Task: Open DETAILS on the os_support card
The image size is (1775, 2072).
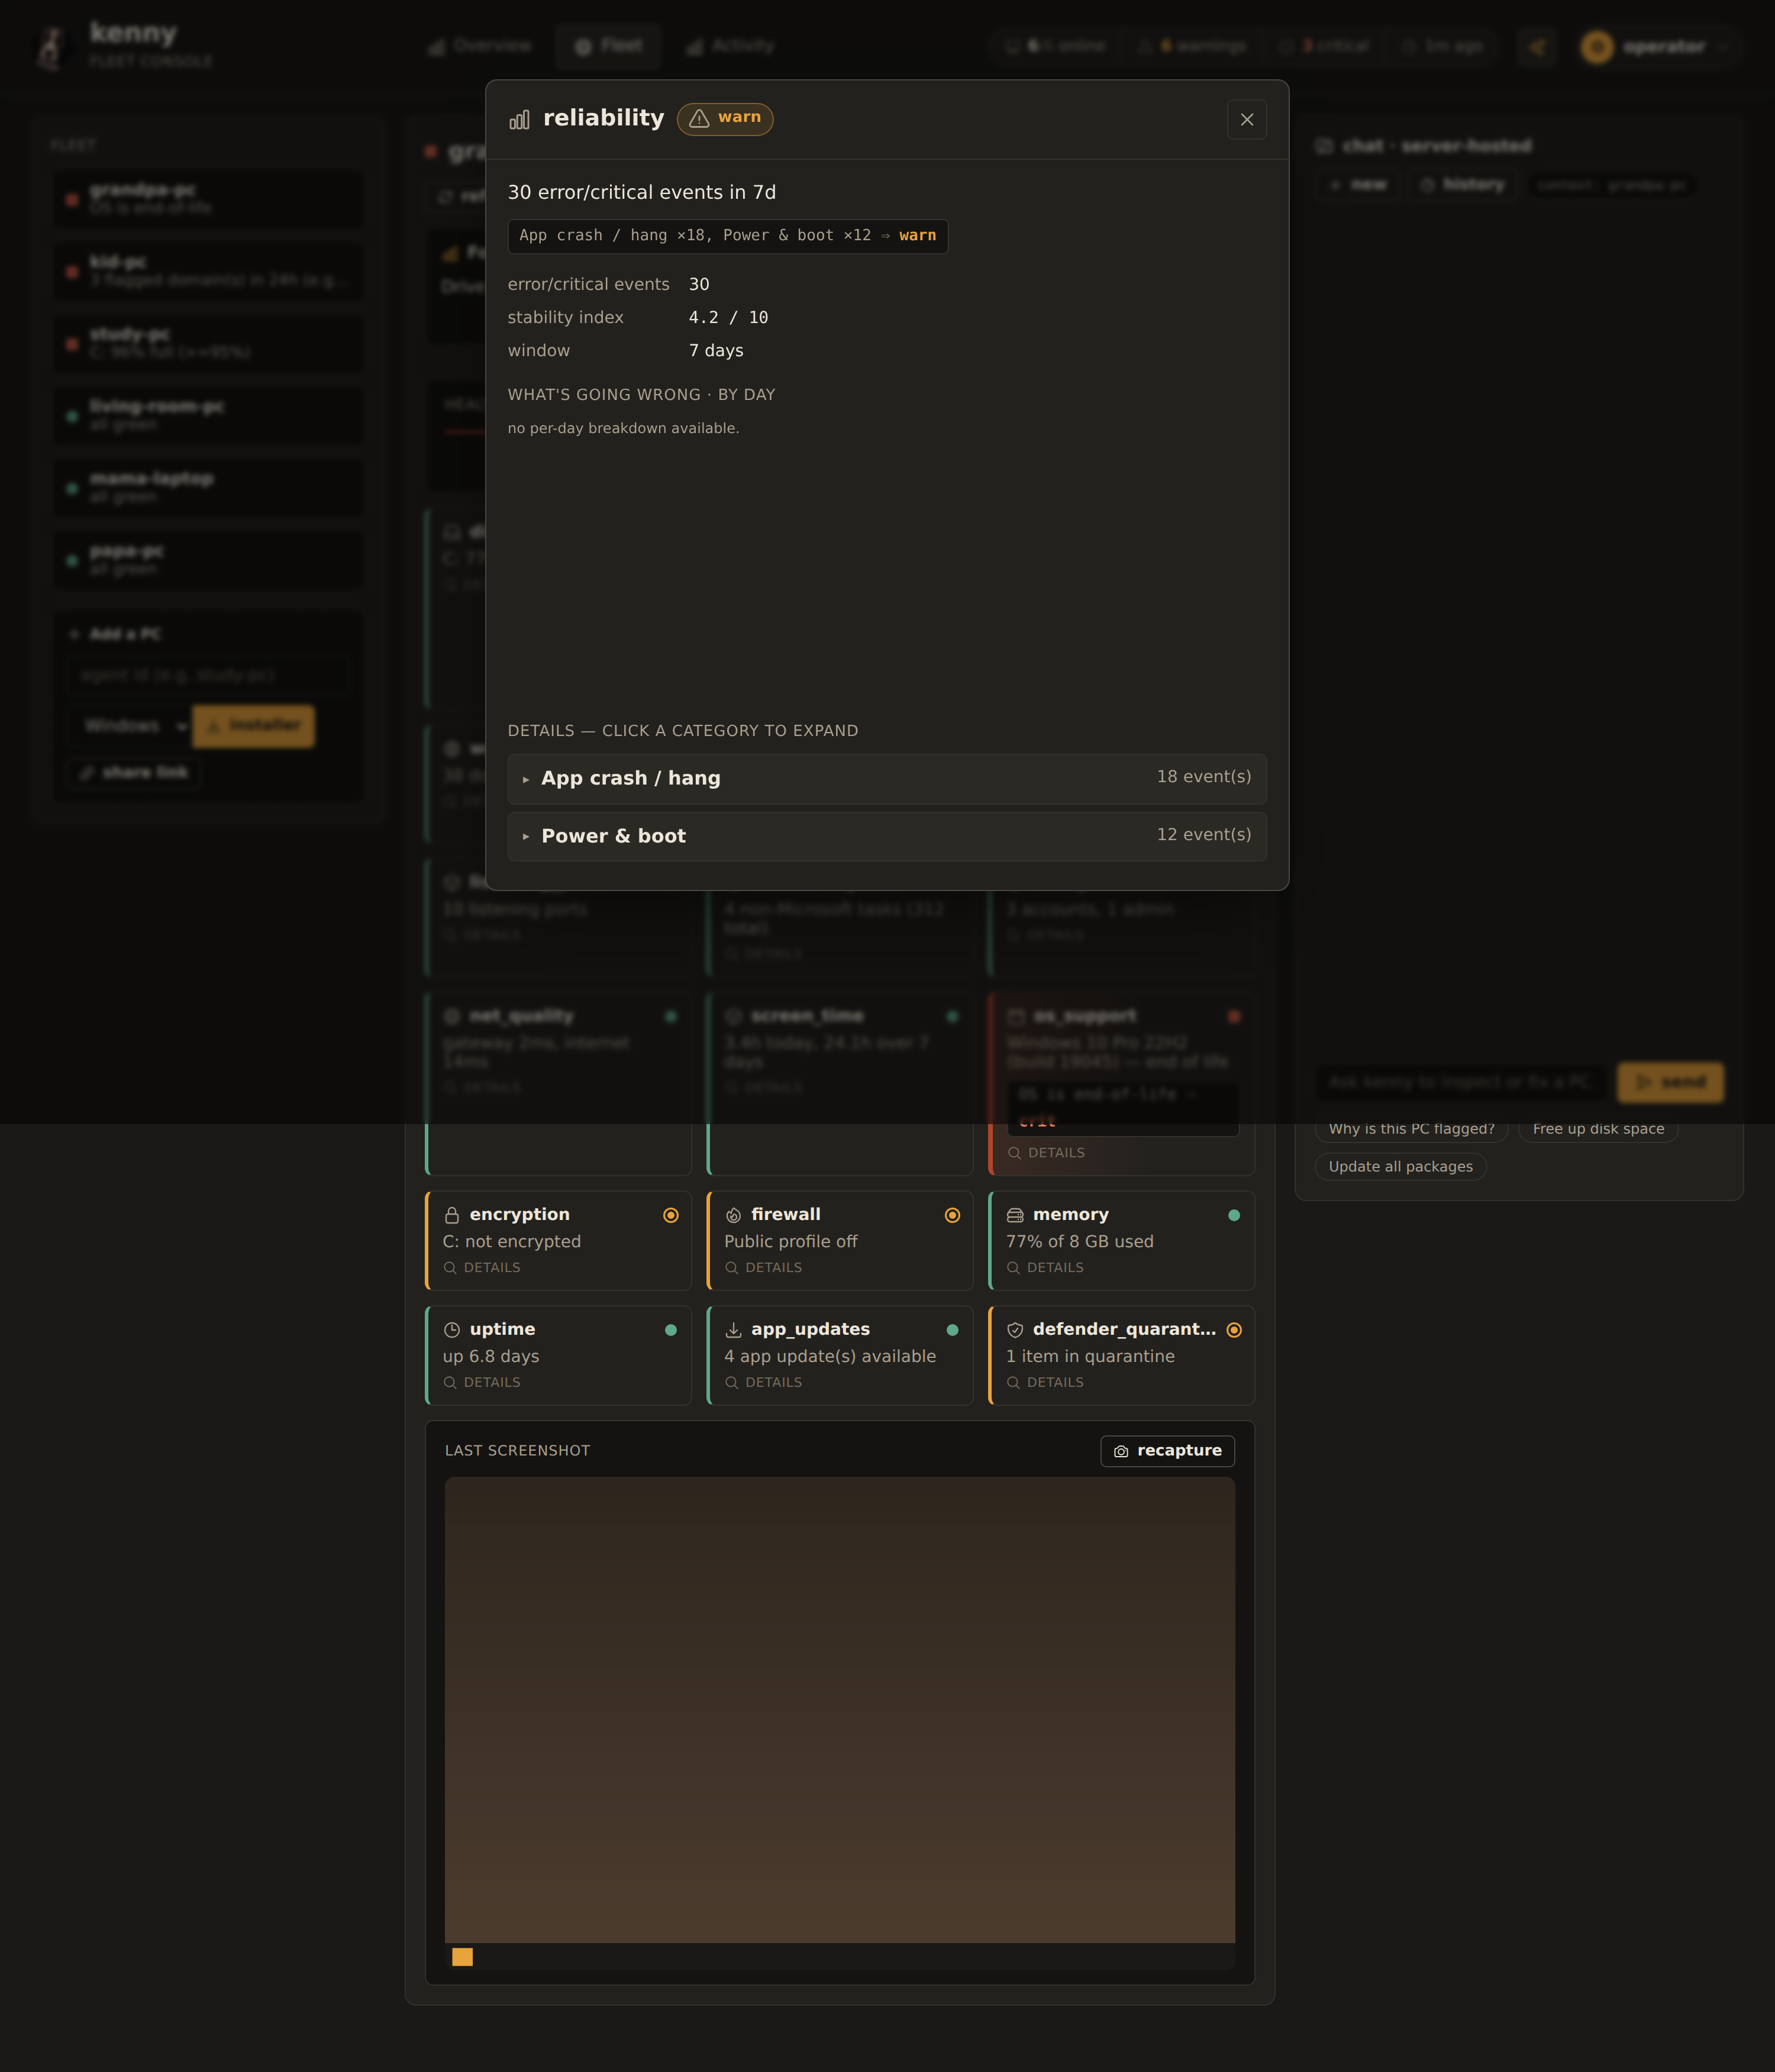Action: tap(1046, 1153)
